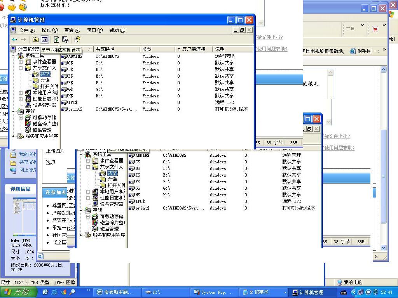This screenshot has width=398, height=298.
Task: Sort by 共享路径 column in titled window
Action: tap(117, 49)
